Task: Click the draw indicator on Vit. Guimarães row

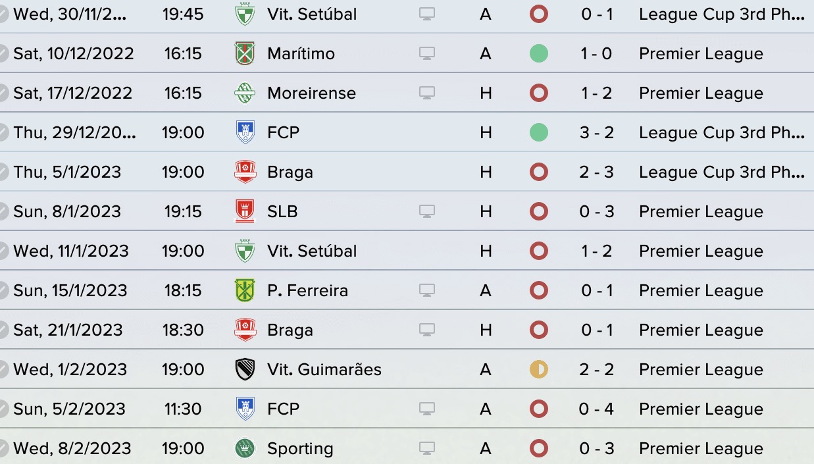Action: (539, 369)
